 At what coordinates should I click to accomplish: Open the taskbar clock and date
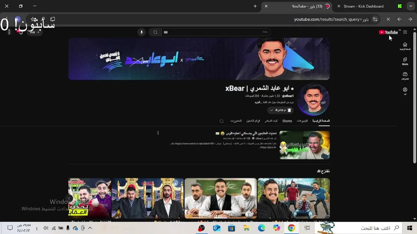(24, 228)
